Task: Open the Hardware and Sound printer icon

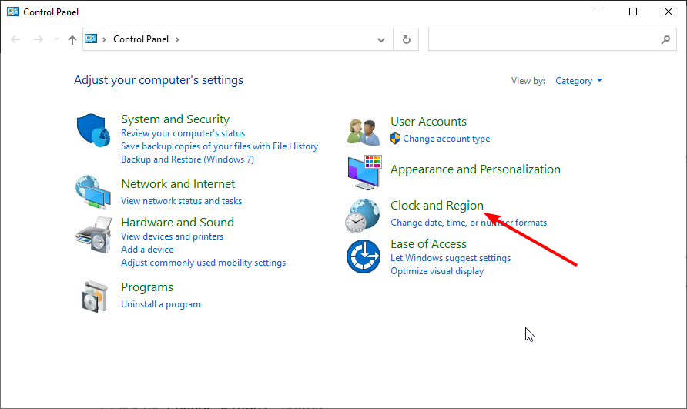Action: [94, 234]
